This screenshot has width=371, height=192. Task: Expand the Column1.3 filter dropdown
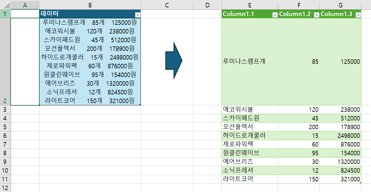358,14
